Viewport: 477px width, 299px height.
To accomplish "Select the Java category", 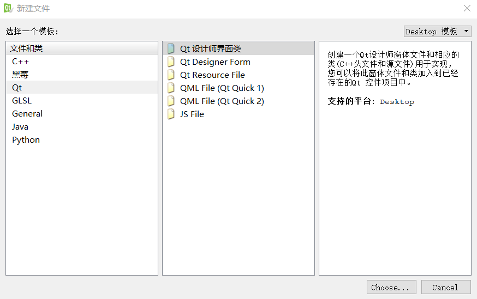I will 81,126.
